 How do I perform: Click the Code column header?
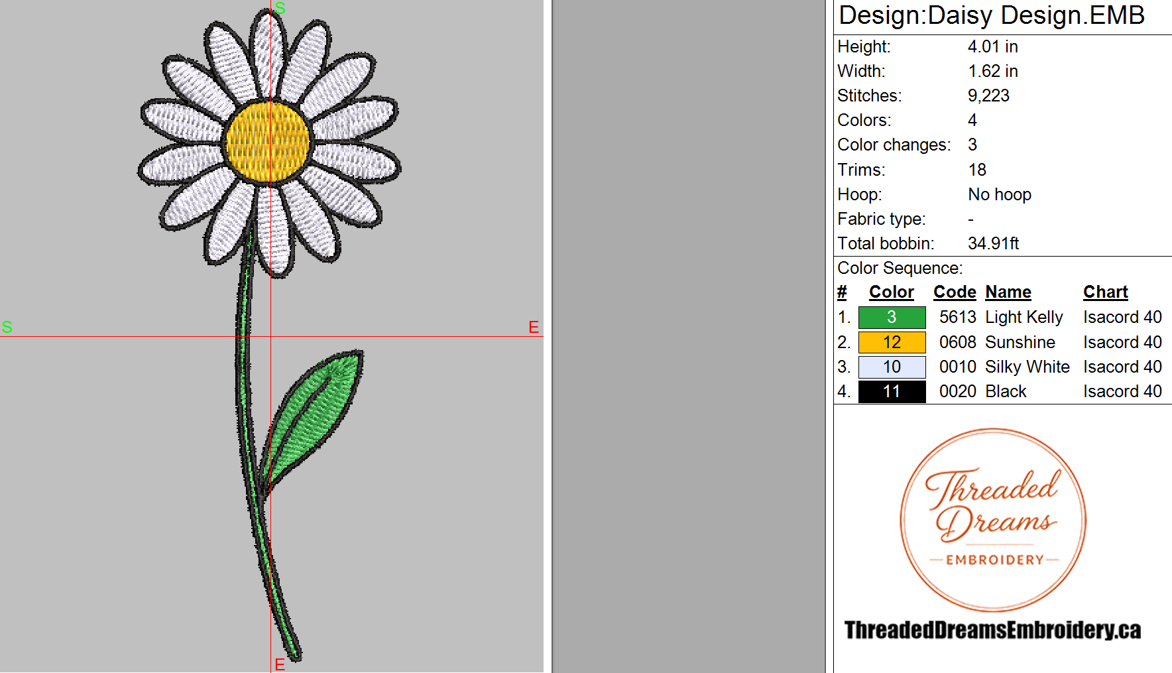point(955,292)
